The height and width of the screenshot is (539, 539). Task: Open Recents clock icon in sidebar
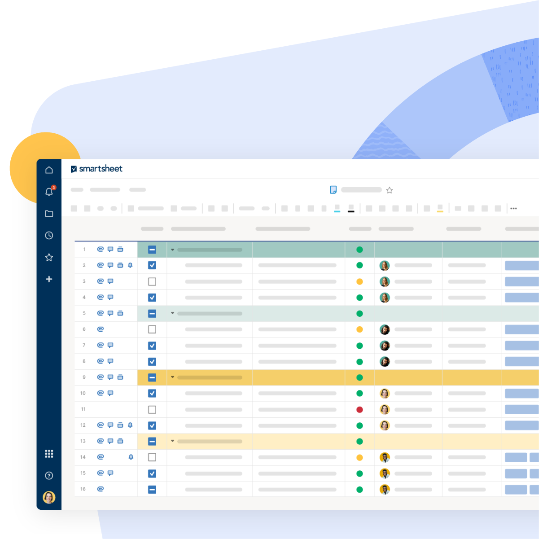(49, 236)
